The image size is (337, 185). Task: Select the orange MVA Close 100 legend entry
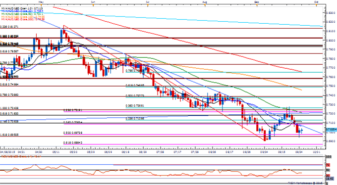pyautogui.click(x=23, y=16)
